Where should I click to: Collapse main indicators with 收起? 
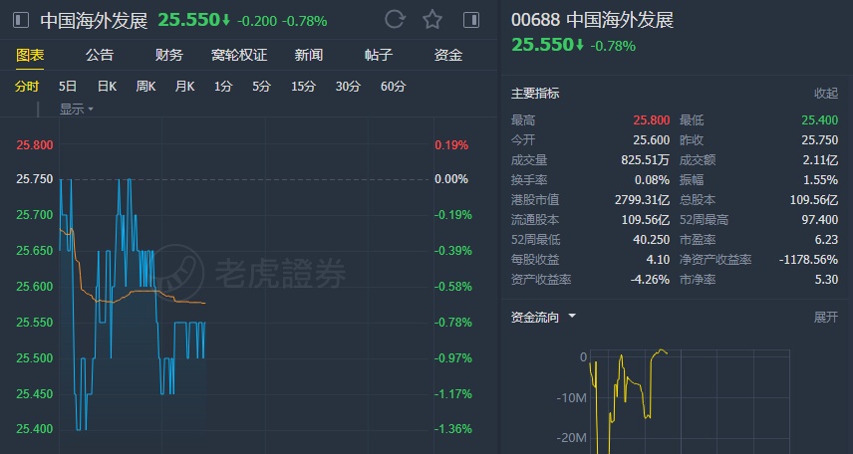click(826, 94)
